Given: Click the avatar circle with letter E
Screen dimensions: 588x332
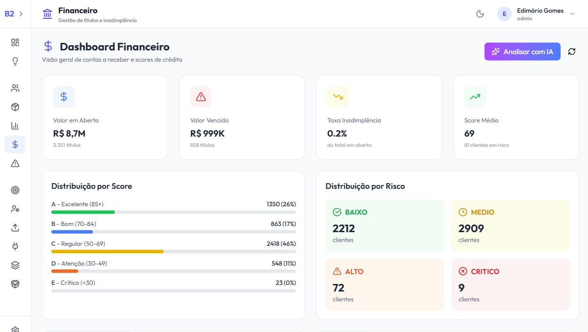Looking at the screenshot, I should (505, 14).
